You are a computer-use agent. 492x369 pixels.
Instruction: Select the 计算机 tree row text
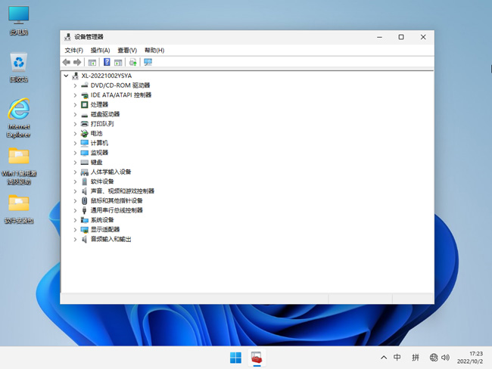(x=99, y=143)
